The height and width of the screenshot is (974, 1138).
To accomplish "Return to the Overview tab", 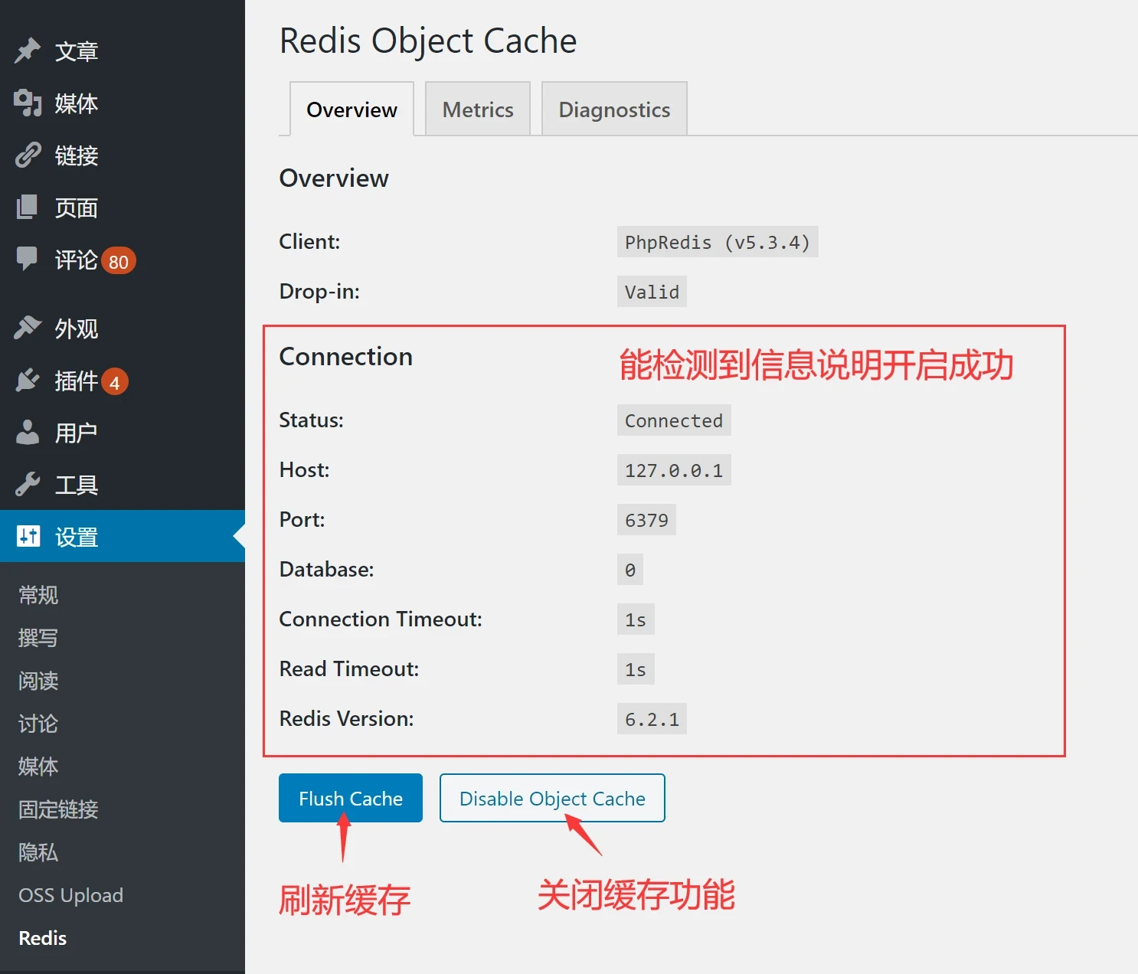I will 351,109.
